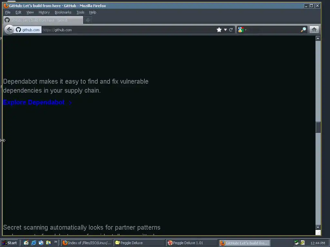Click the GitHub Firefox taskbar button

tap(244, 243)
